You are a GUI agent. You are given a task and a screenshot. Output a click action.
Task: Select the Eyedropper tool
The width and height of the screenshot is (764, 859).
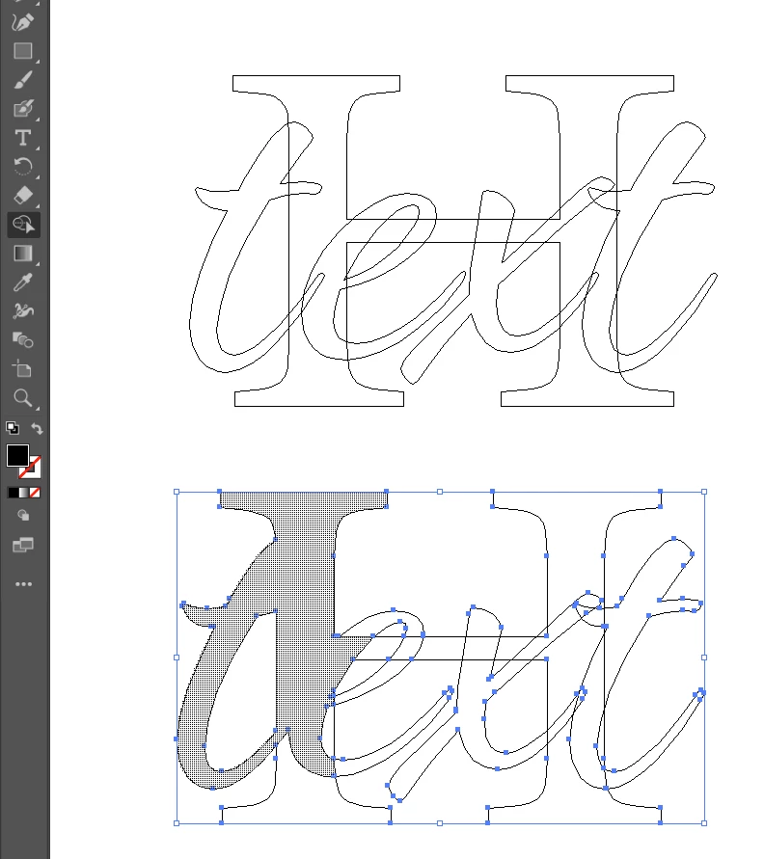pyautogui.click(x=22, y=282)
